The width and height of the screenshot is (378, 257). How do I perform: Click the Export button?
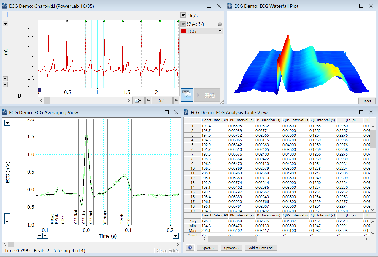tap(207, 248)
